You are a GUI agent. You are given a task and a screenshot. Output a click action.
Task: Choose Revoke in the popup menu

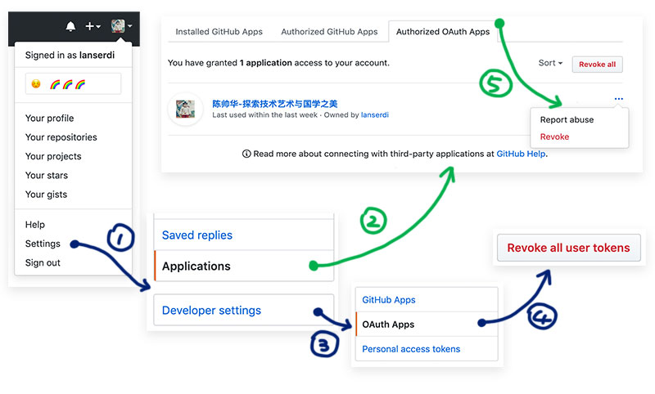(x=554, y=137)
